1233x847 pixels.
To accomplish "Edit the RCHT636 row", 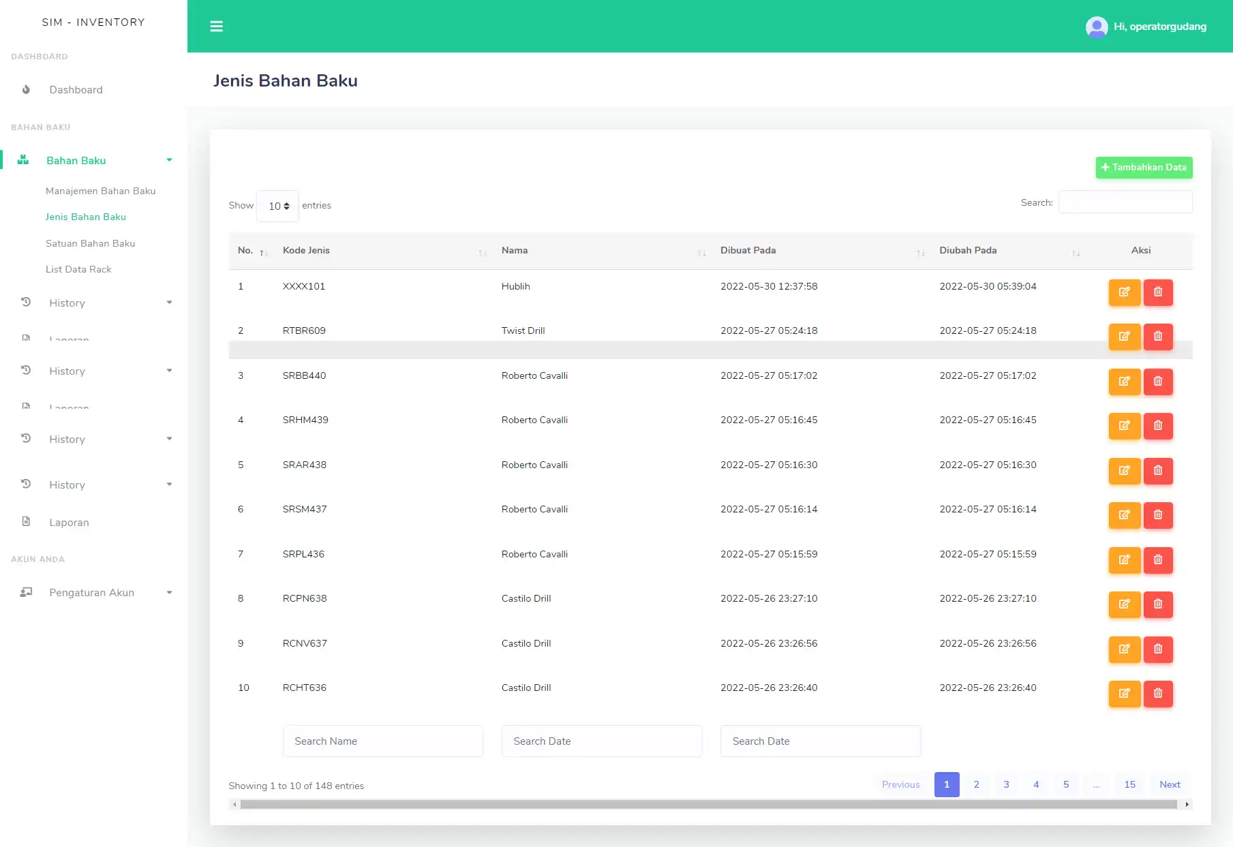I will point(1125,694).
